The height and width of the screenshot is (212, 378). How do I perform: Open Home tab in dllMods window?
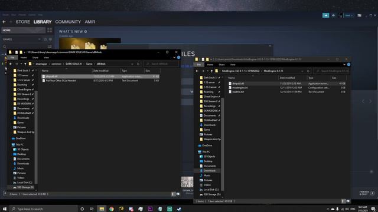click(x=24, y=58)
